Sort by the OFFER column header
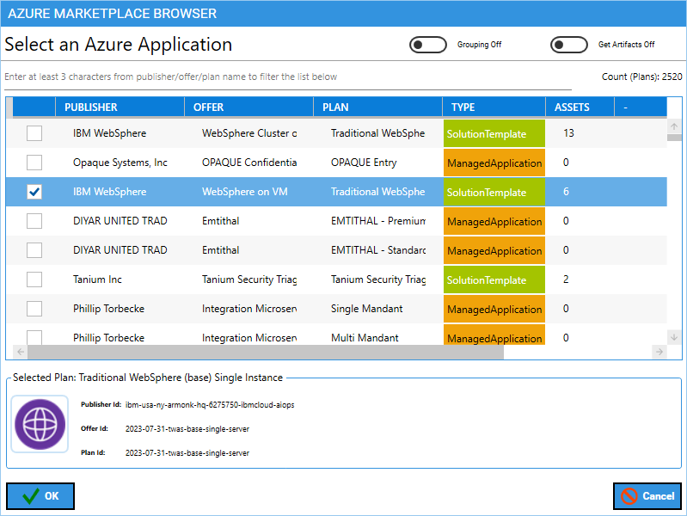The height and width of the screenshot is (516, 687). click(248, 107)
